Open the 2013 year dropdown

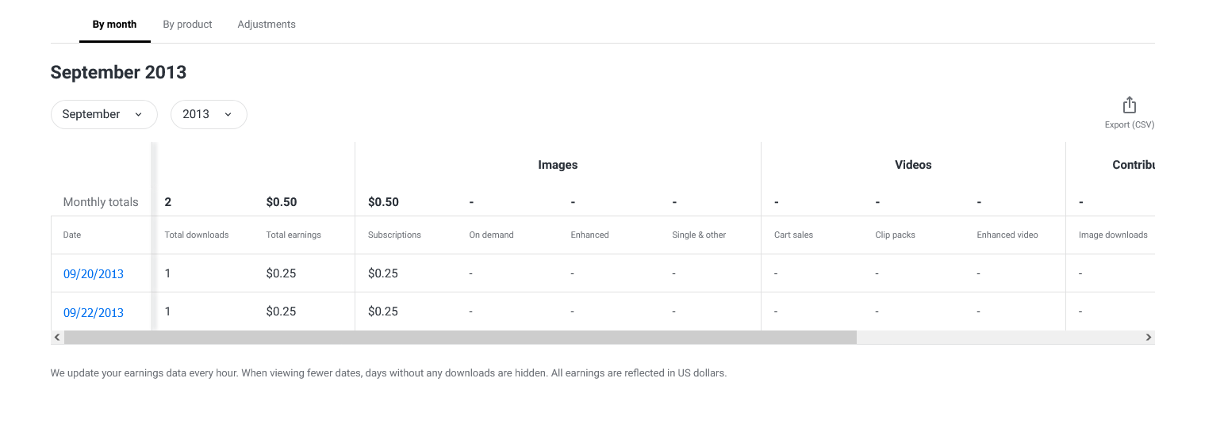pos(208,114)
